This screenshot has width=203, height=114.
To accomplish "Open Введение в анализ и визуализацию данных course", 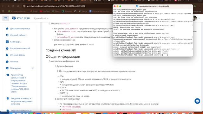I will point(22,101).
